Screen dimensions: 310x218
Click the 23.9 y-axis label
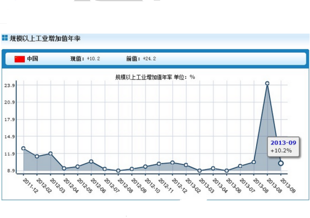tap(9, 86)
